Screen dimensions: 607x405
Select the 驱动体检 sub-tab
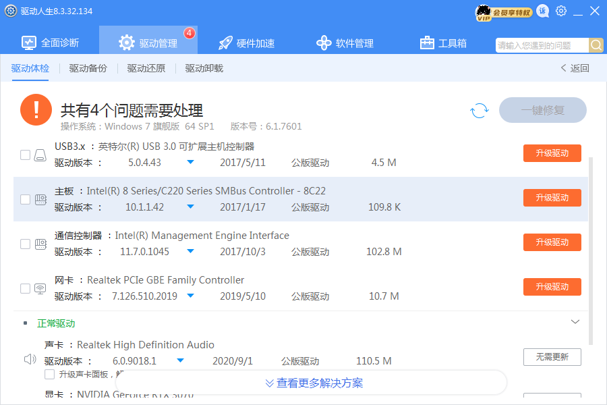pyautogui.click(x=30, y=68)
